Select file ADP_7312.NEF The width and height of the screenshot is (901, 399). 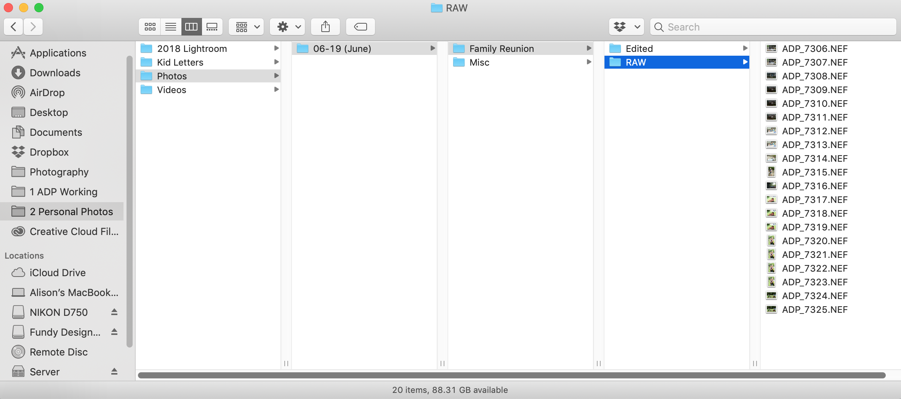pyautogui.click(x=814, y=131)
